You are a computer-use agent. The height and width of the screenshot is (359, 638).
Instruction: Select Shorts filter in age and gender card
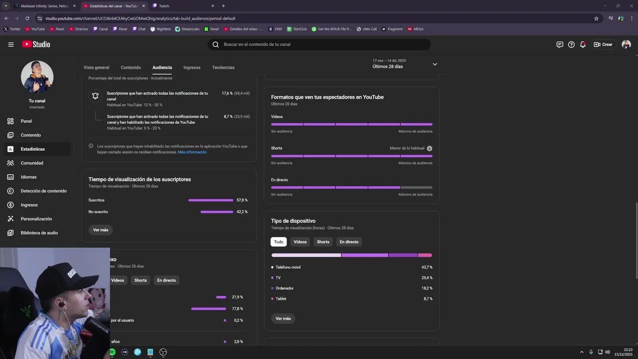pyautogui.click(x=141, y=280)
